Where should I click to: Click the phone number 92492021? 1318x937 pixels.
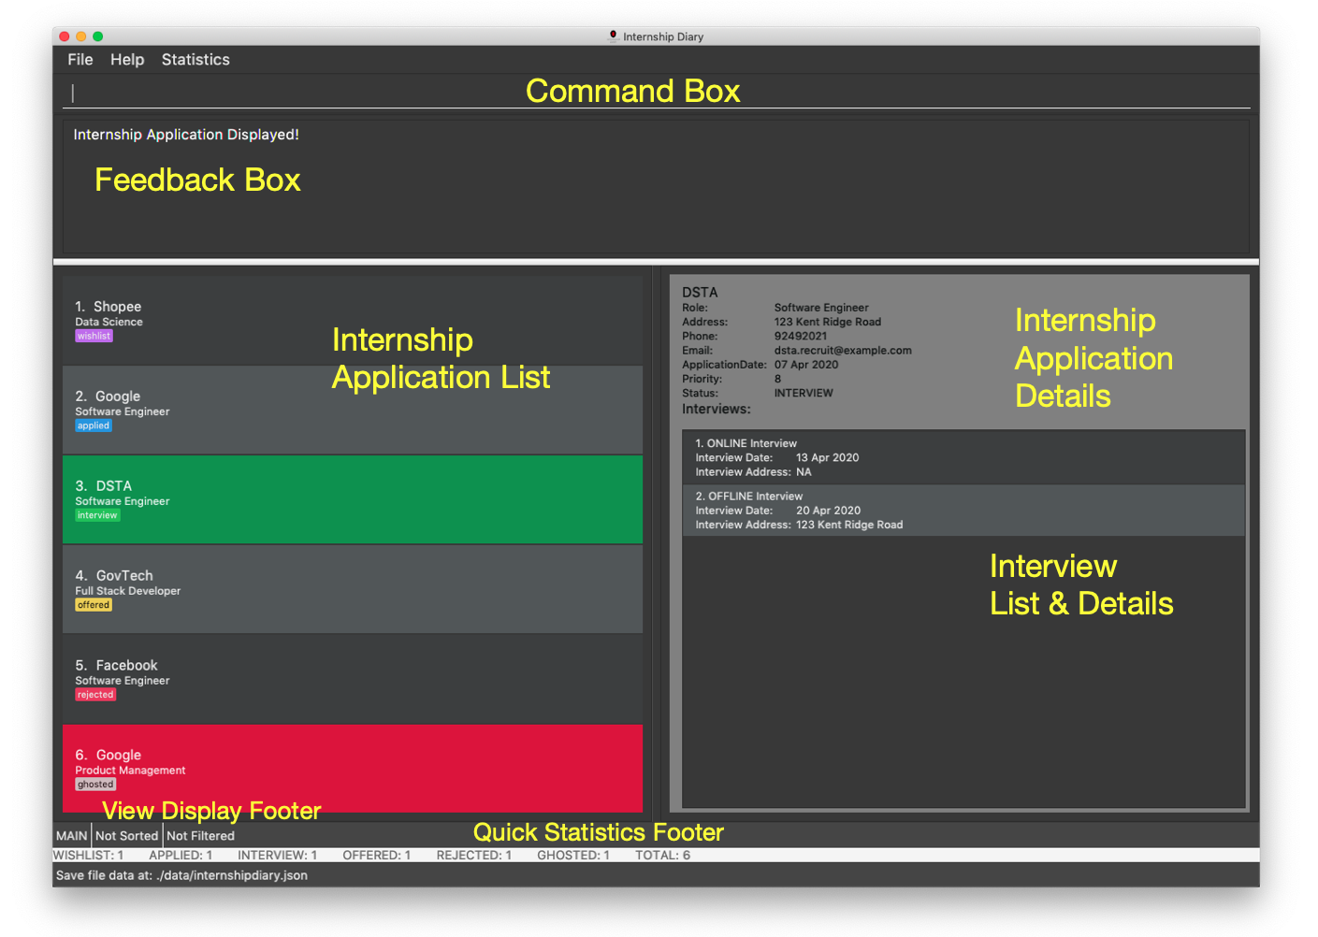801,337
